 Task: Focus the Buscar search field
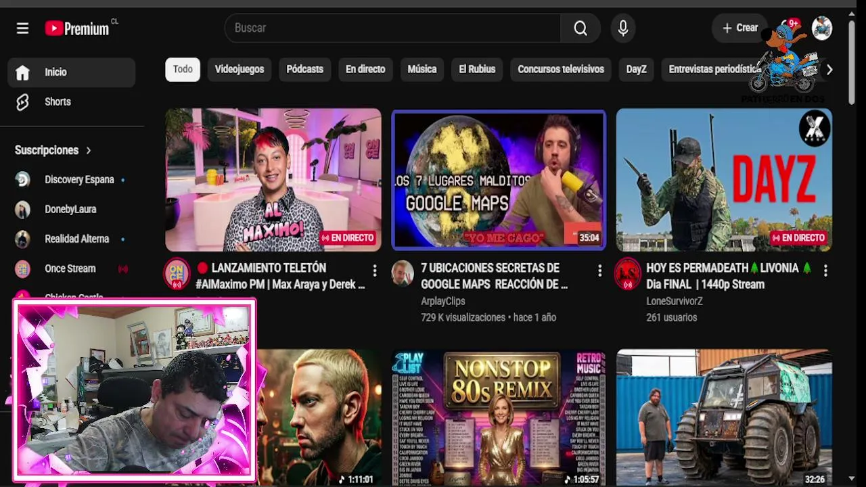pos(392,28)
